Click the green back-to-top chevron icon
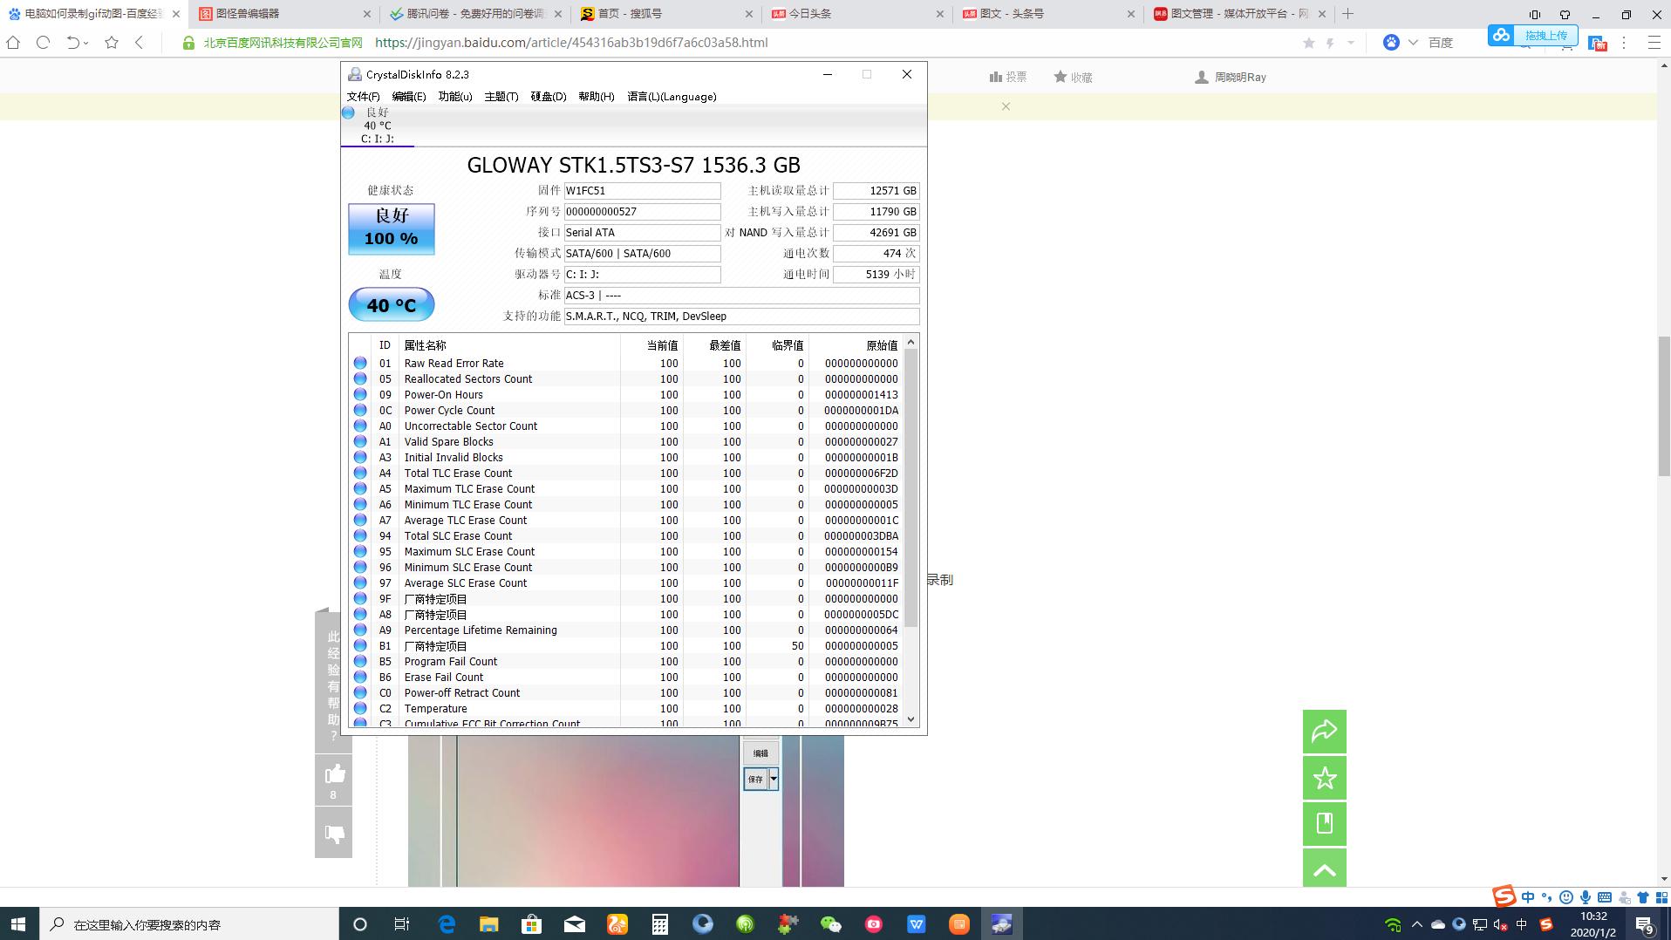The height and width of the screenshot is (940, 1671). tap(1324, 870)
